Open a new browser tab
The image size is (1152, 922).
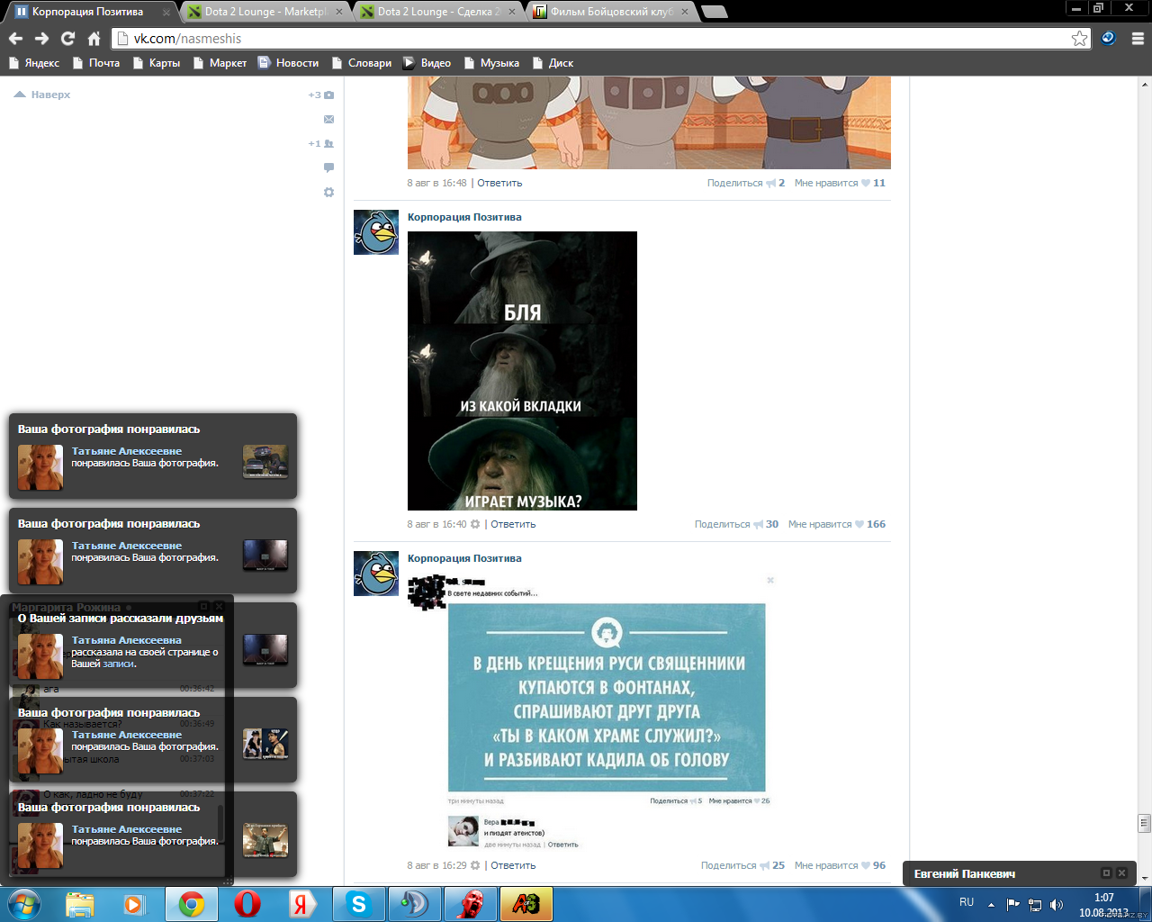point(714,12)
